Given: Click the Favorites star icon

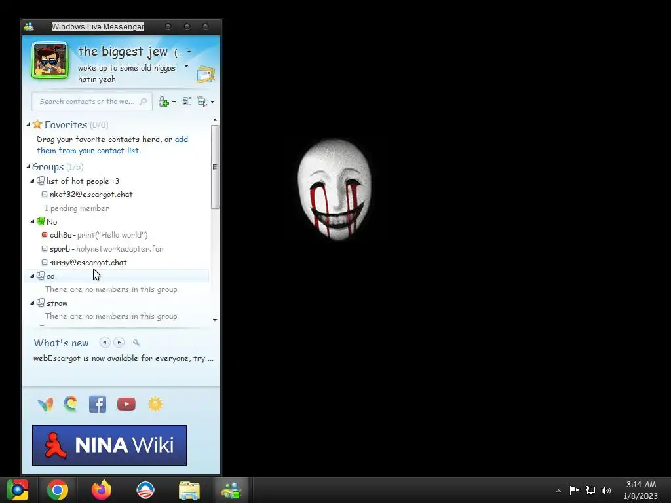Looking at the screenshot, I should [x=37, y=124].
